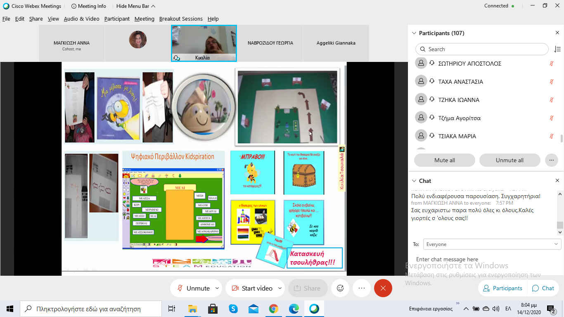Open the Participant menu

coord(117,19)
